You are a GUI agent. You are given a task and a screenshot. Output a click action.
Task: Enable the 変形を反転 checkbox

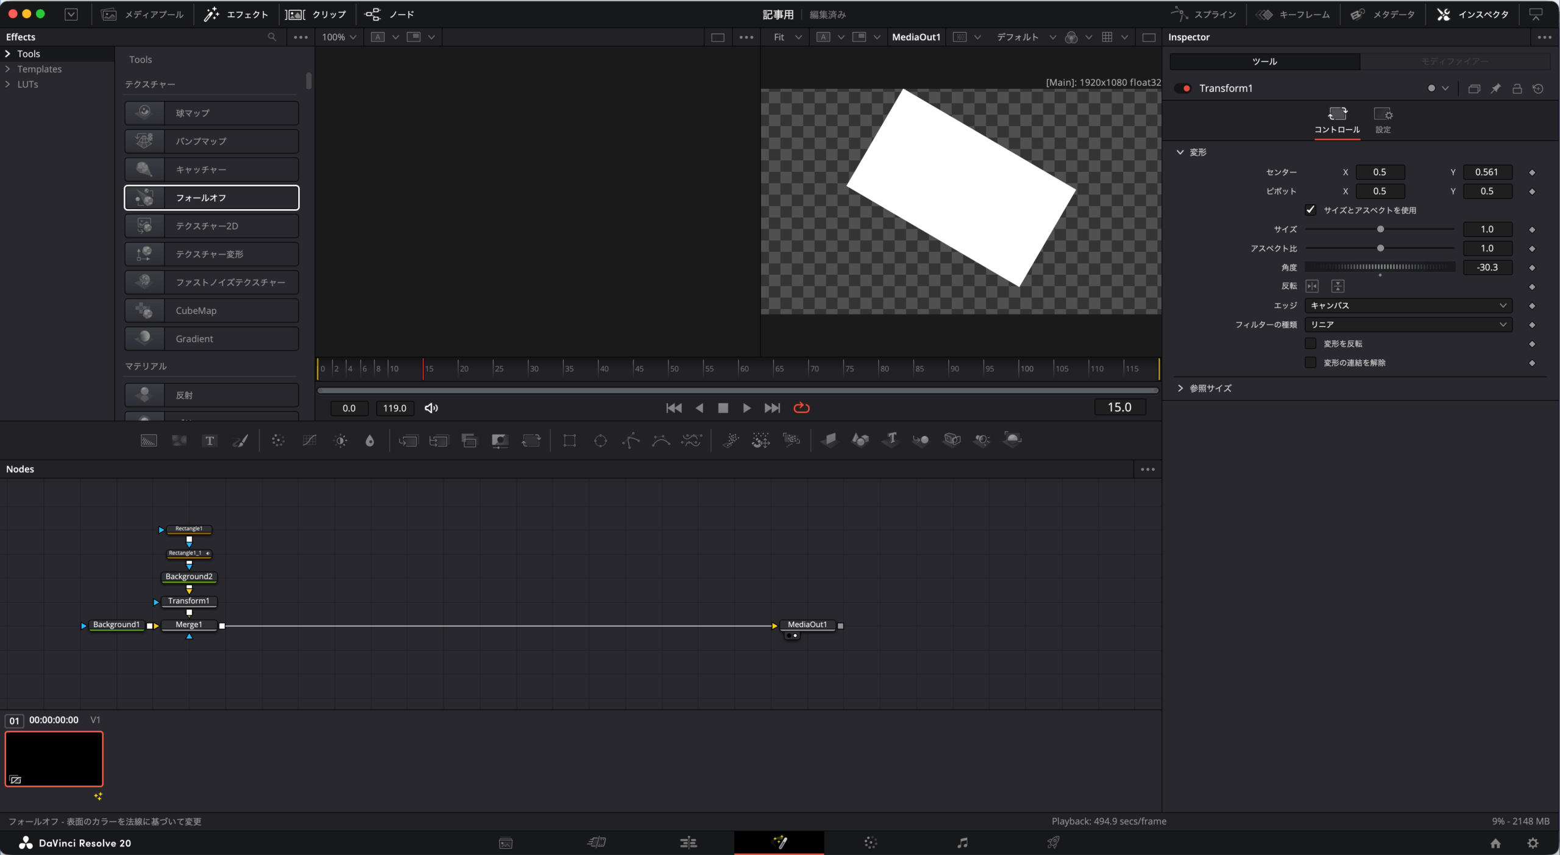(1310, 344)
